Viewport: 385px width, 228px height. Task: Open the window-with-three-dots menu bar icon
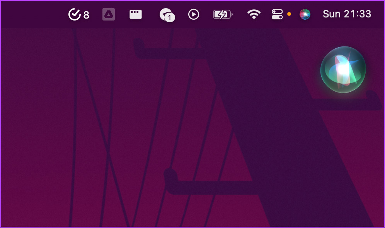tap(136, 14)
